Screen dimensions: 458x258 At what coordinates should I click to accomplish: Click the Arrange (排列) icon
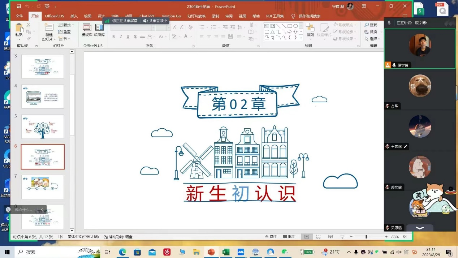click(310, 28)
